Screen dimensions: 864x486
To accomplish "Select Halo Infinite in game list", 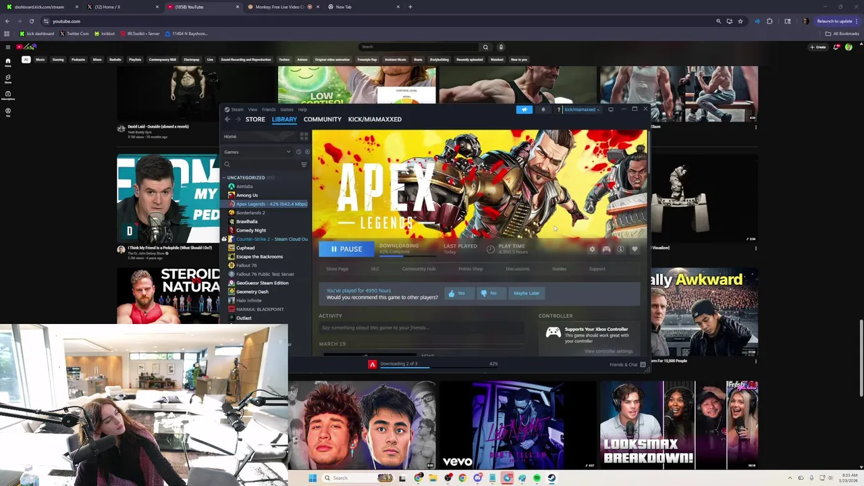I will 248,300.
